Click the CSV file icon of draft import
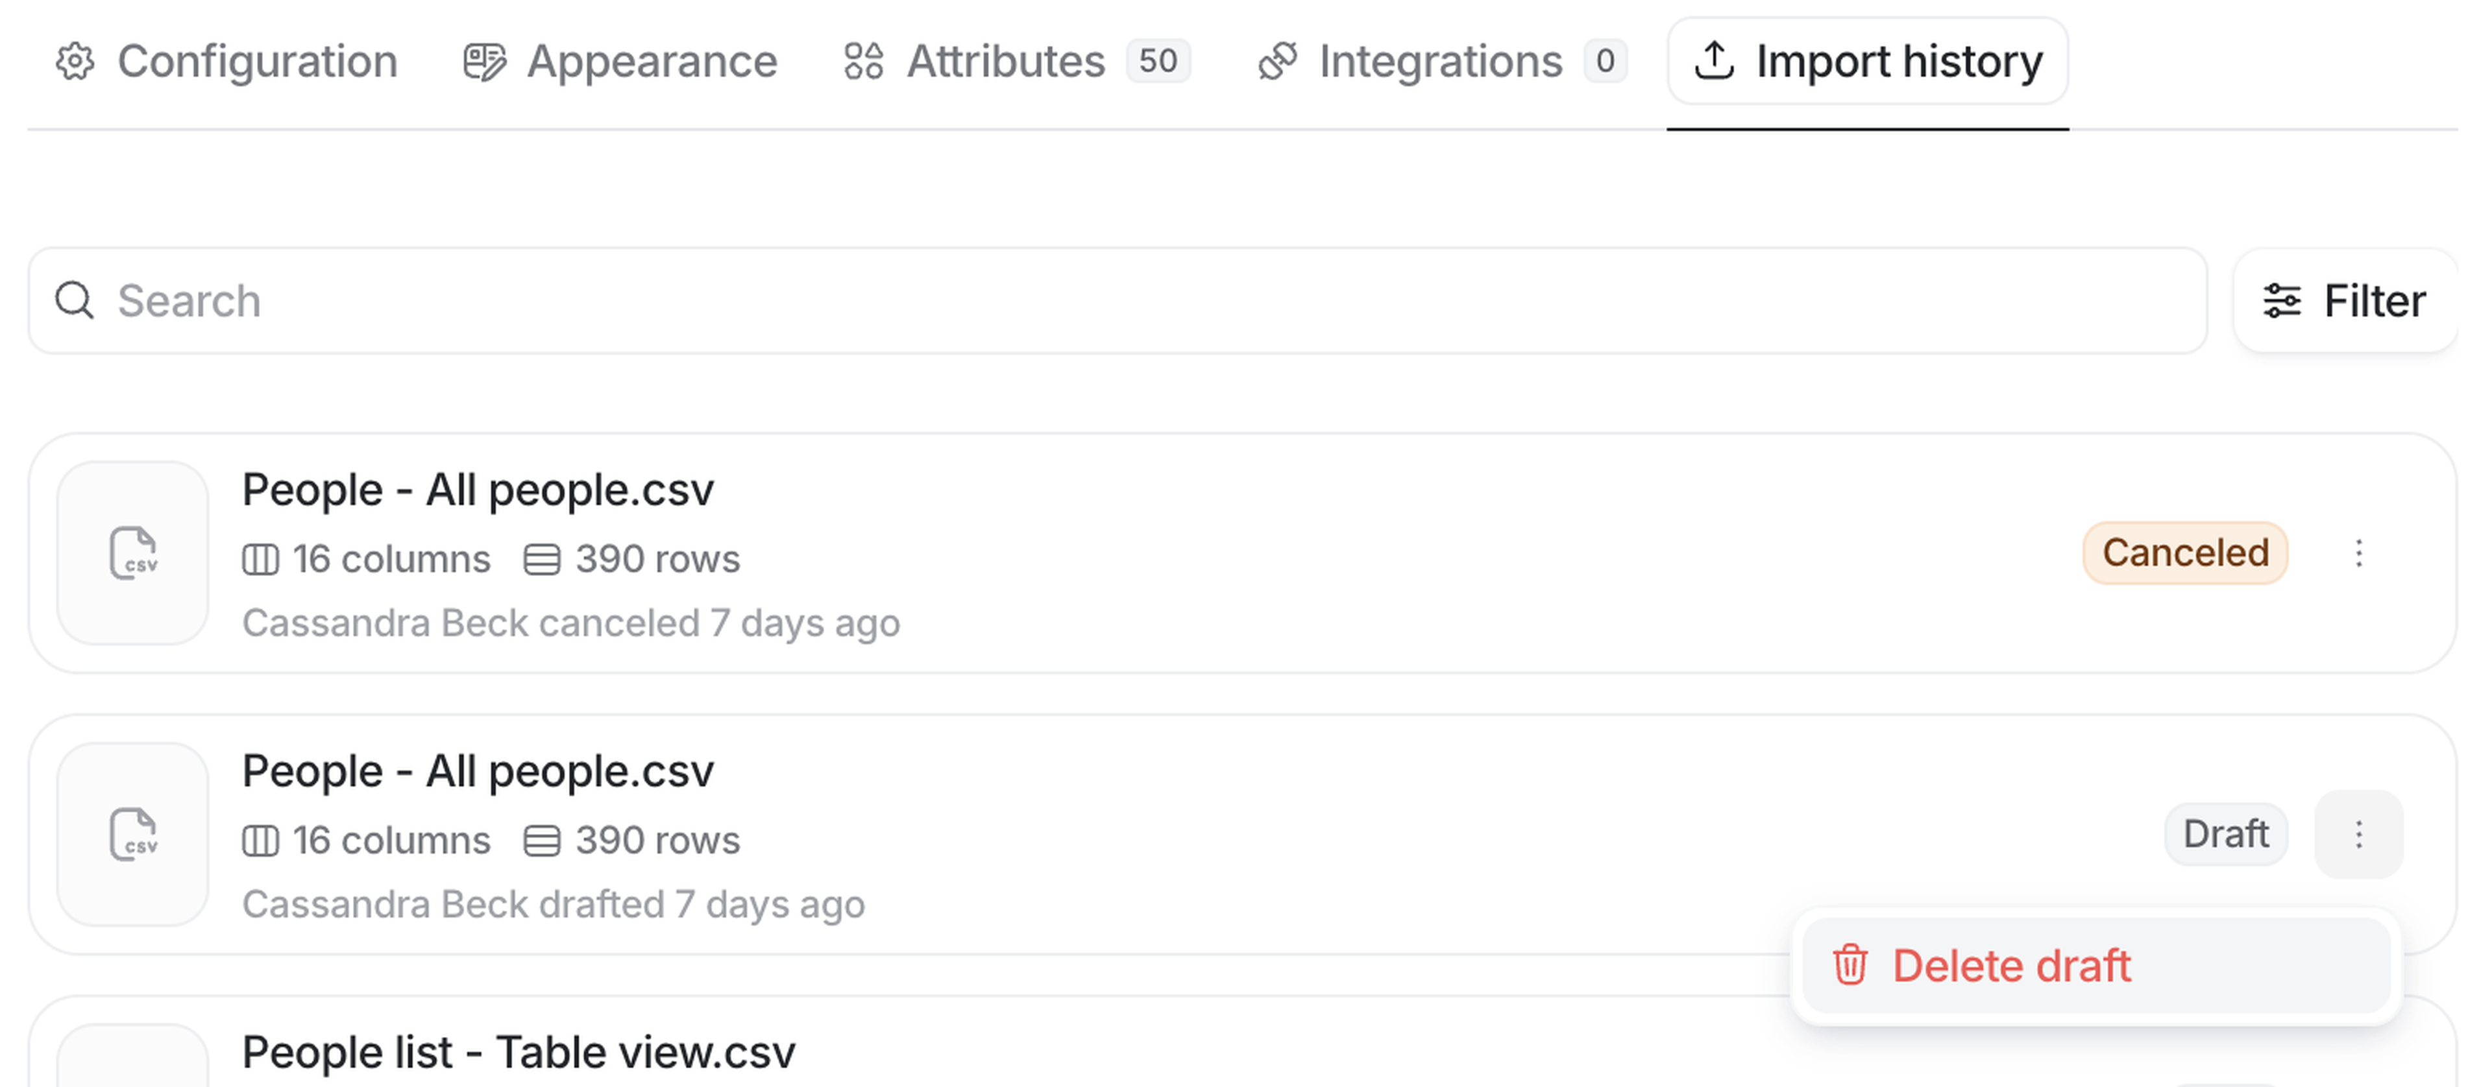This screenshot has width=2492, height=1087. 134,835
